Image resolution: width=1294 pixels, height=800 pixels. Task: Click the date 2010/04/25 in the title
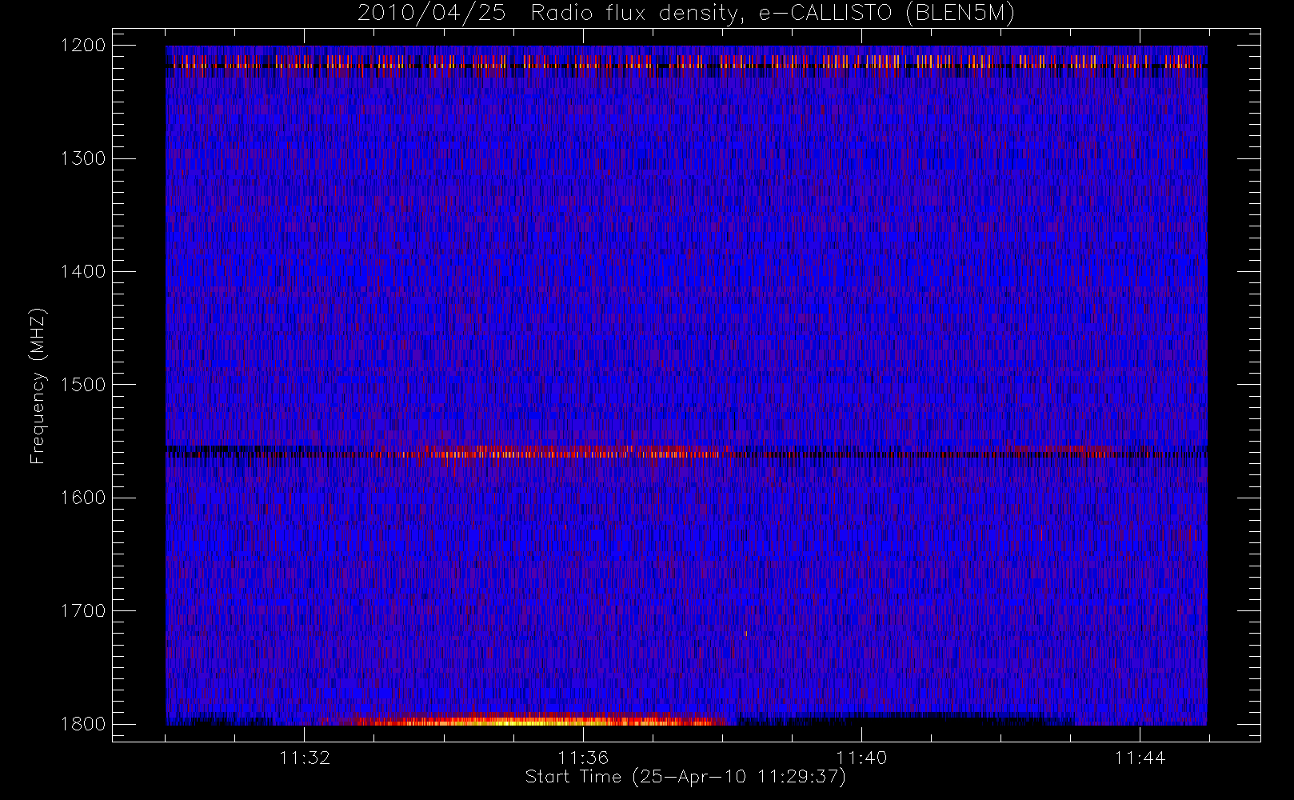431,14
